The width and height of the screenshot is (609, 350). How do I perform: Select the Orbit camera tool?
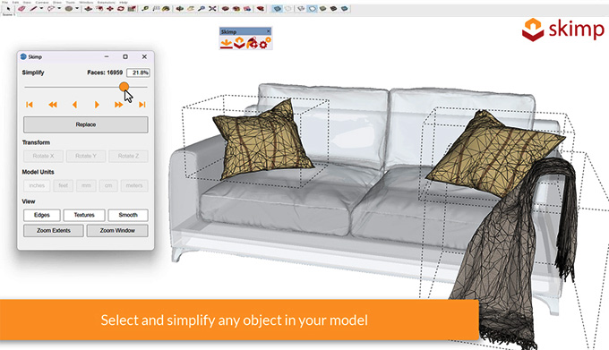[x=180, y=9]
